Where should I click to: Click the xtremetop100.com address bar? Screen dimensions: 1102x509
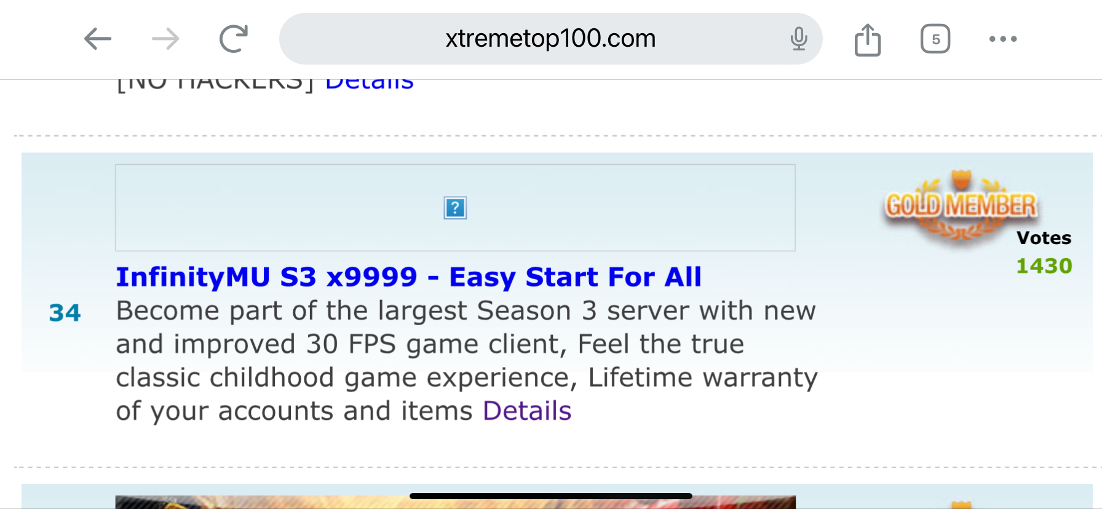550,39
